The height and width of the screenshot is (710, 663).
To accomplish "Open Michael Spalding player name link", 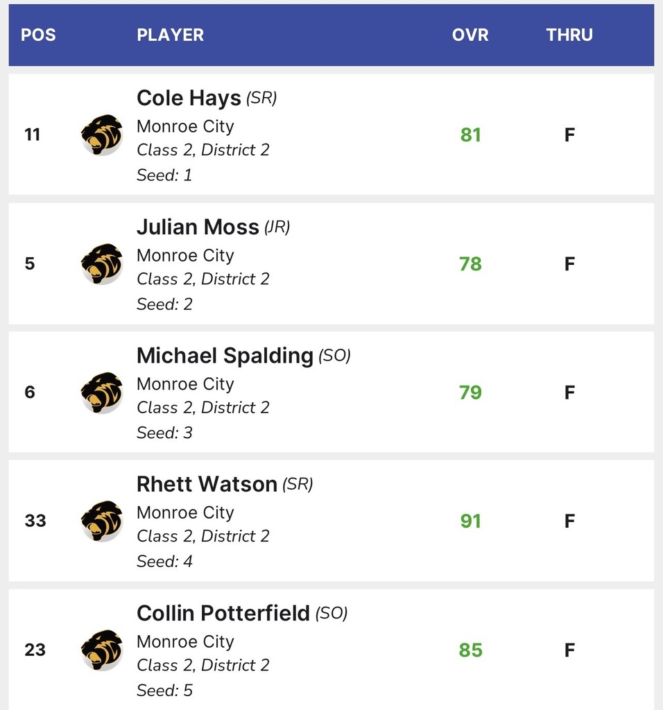I will [x=225, y=356].
